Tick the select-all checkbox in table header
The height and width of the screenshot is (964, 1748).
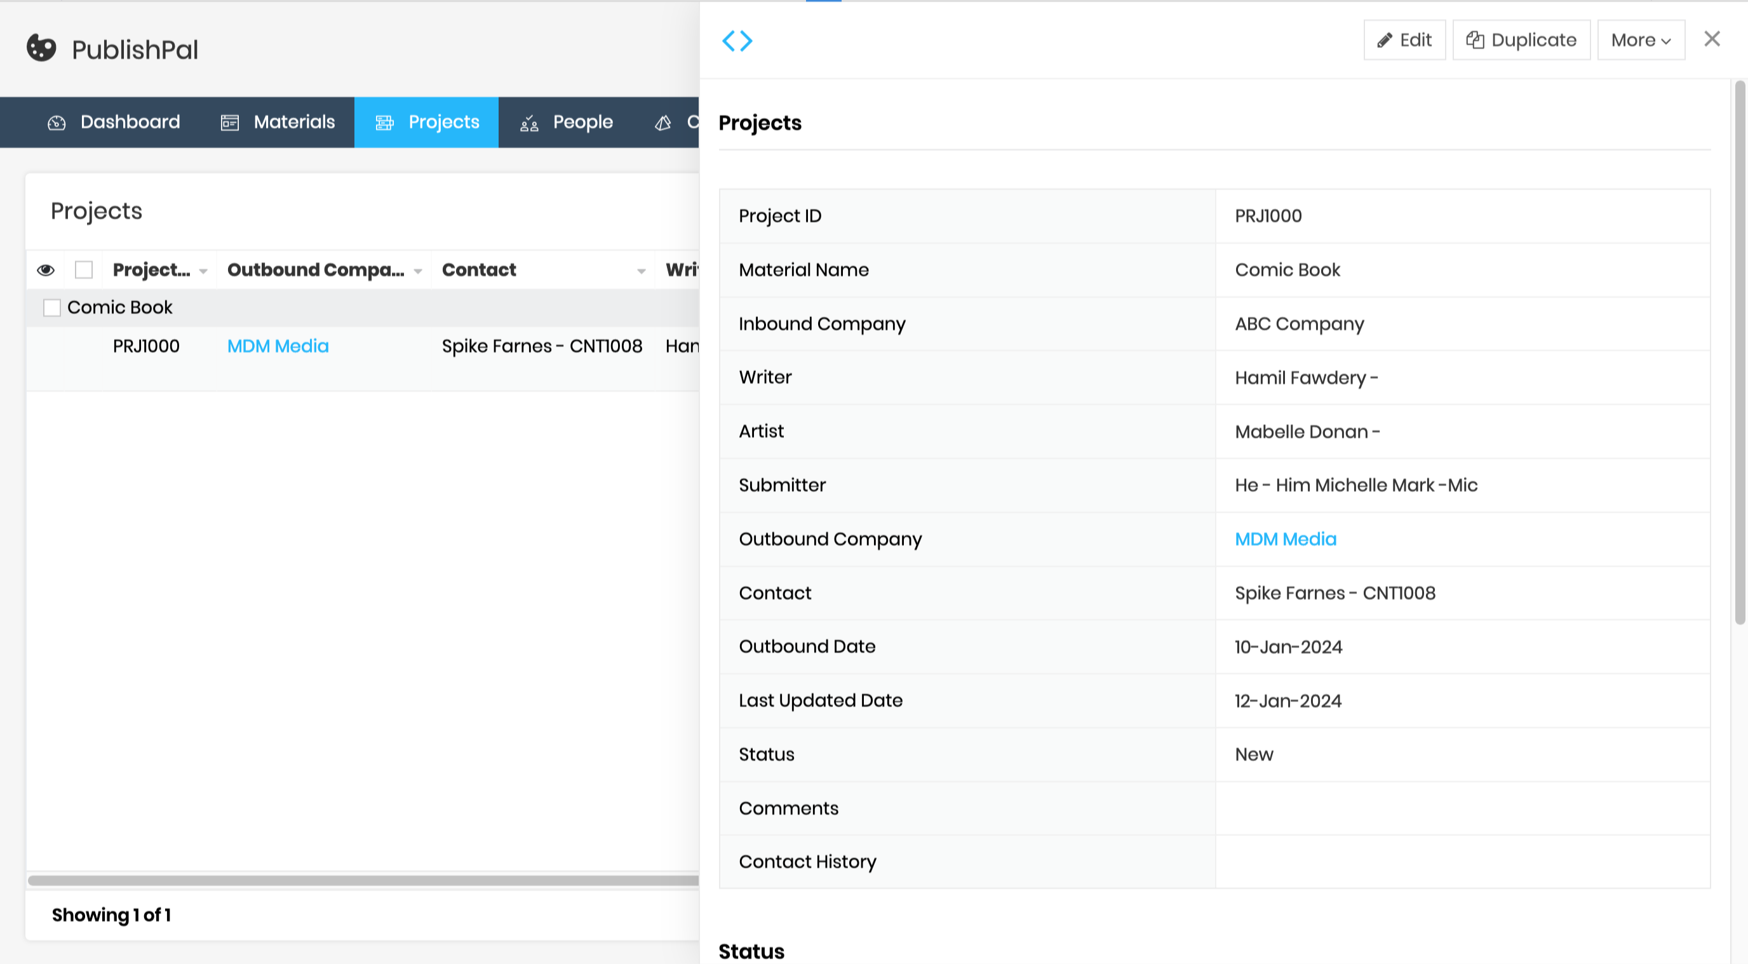pyautogui.click(x=84, y=270)
